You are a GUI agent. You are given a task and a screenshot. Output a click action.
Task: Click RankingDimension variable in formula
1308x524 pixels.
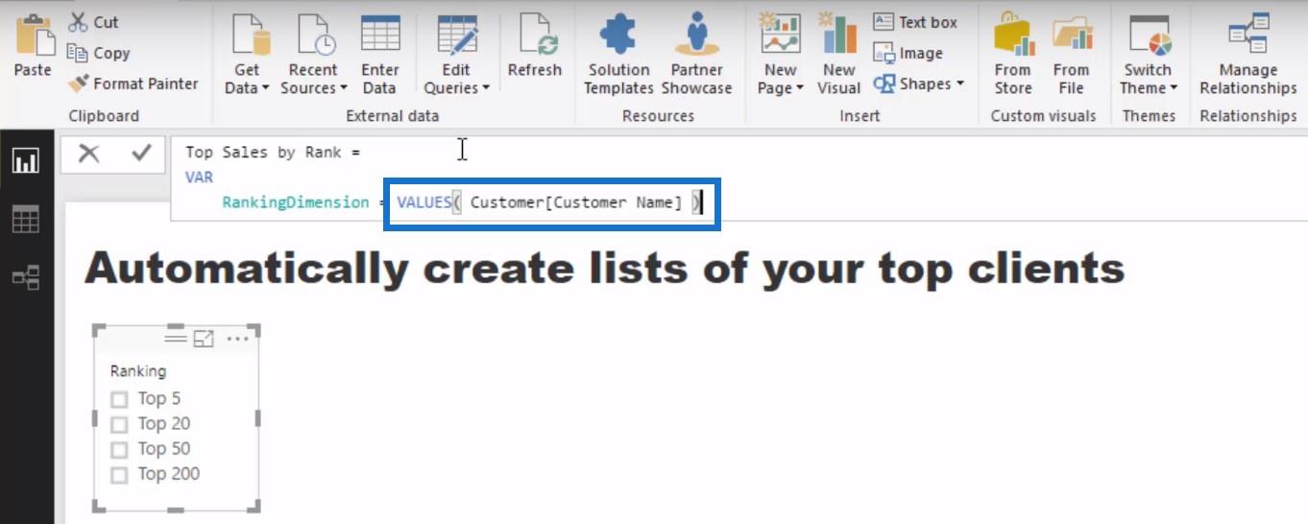(x=295, y=202)
